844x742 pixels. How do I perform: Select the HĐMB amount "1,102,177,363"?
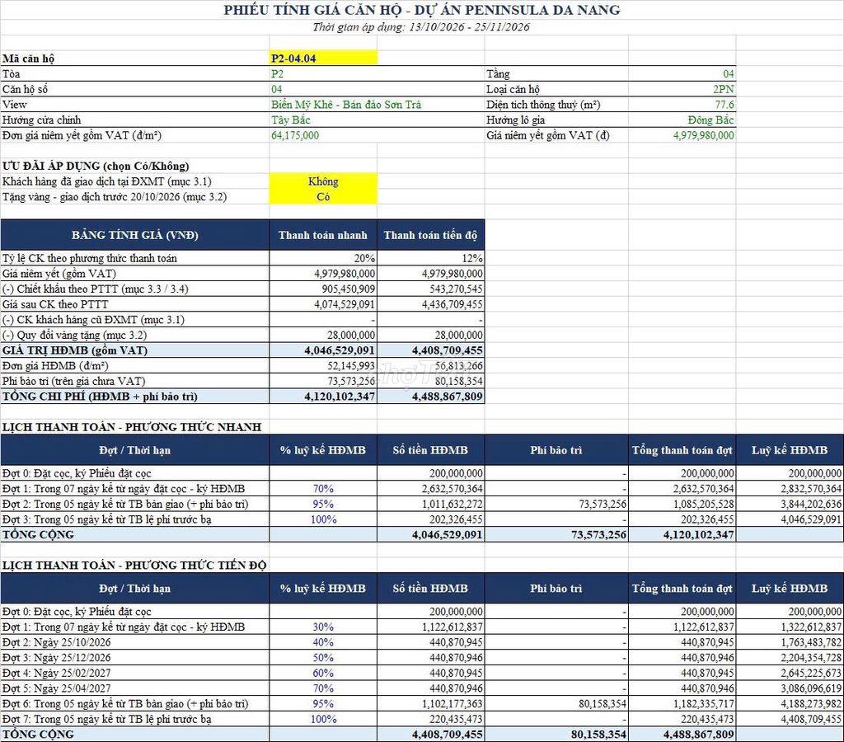click(x=452, y=703)
